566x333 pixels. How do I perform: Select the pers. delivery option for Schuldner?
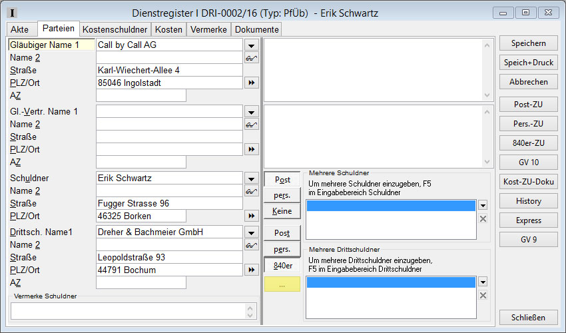282,196
